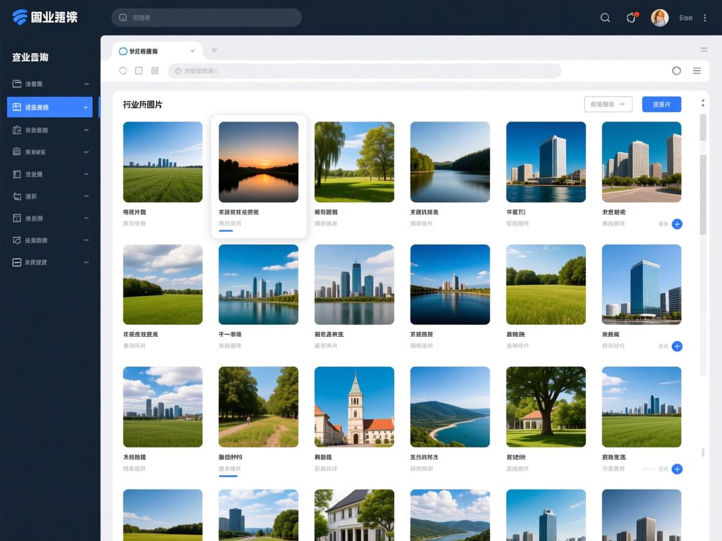Open the dropdown arrow on the active tab
Screen dimensions: 722x541
click(x=192, y=51)
